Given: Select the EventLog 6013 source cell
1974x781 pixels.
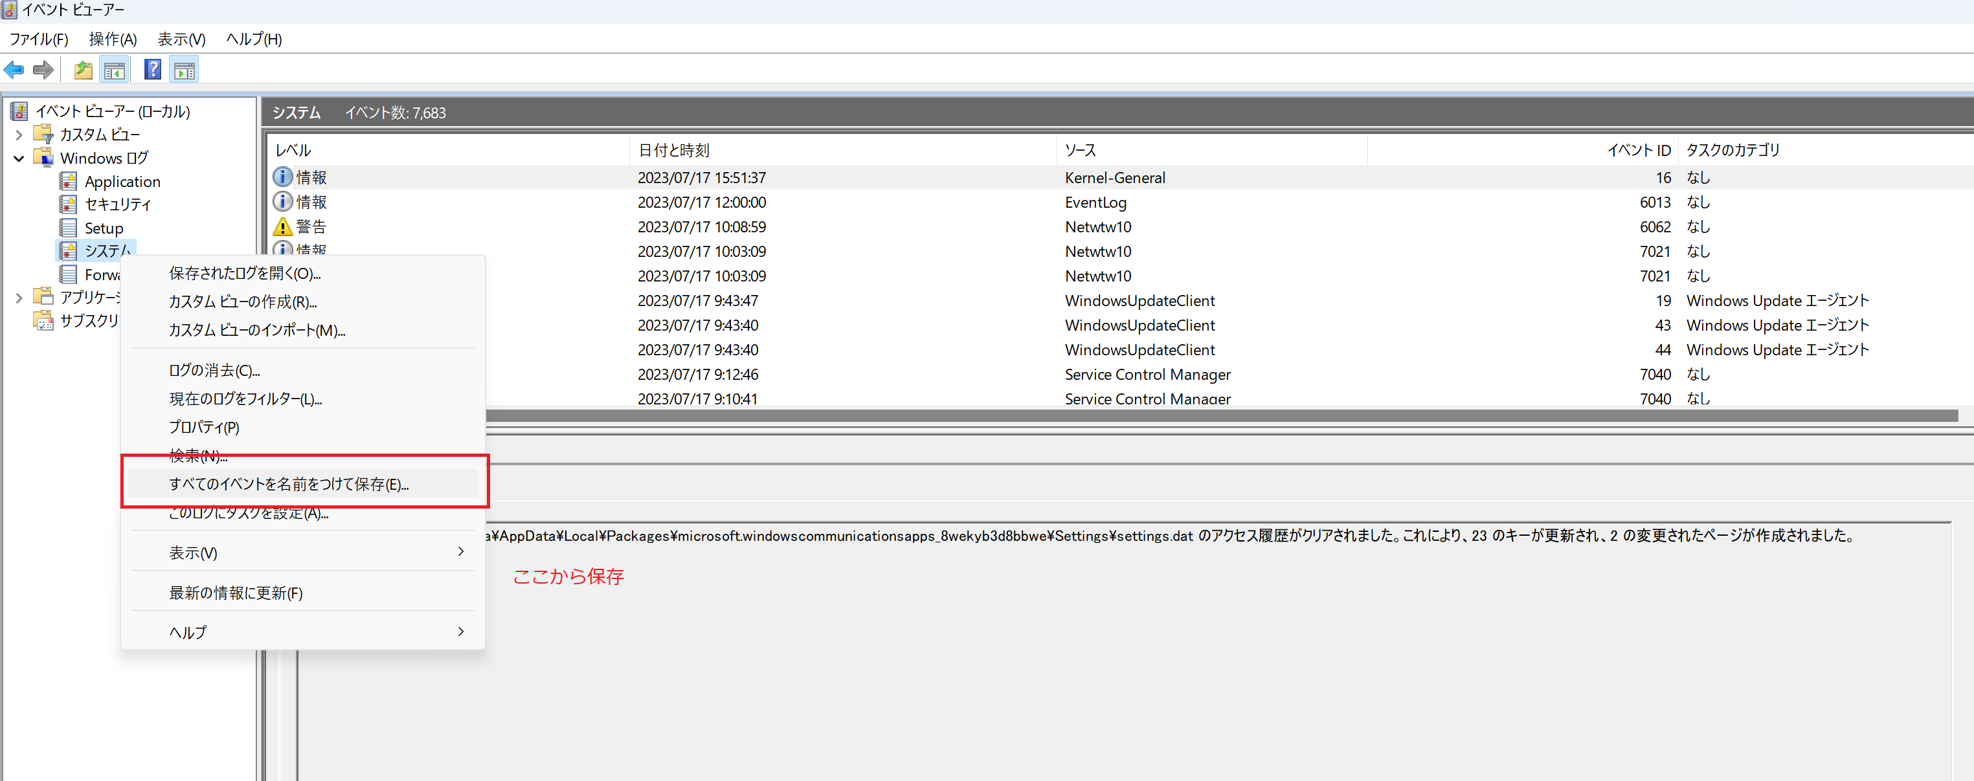Looking at the screenshot, I should 1095,202.
